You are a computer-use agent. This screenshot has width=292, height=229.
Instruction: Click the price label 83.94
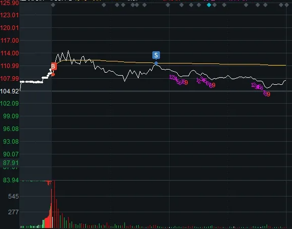coord(11,180)
